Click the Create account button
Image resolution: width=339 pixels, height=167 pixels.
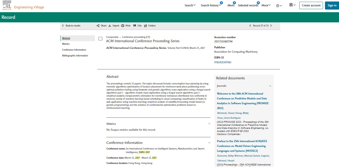pos(311,5)
